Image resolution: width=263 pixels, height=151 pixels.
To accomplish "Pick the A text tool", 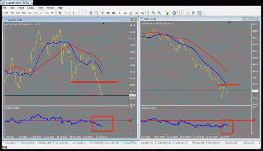I will tap(120, 13).
